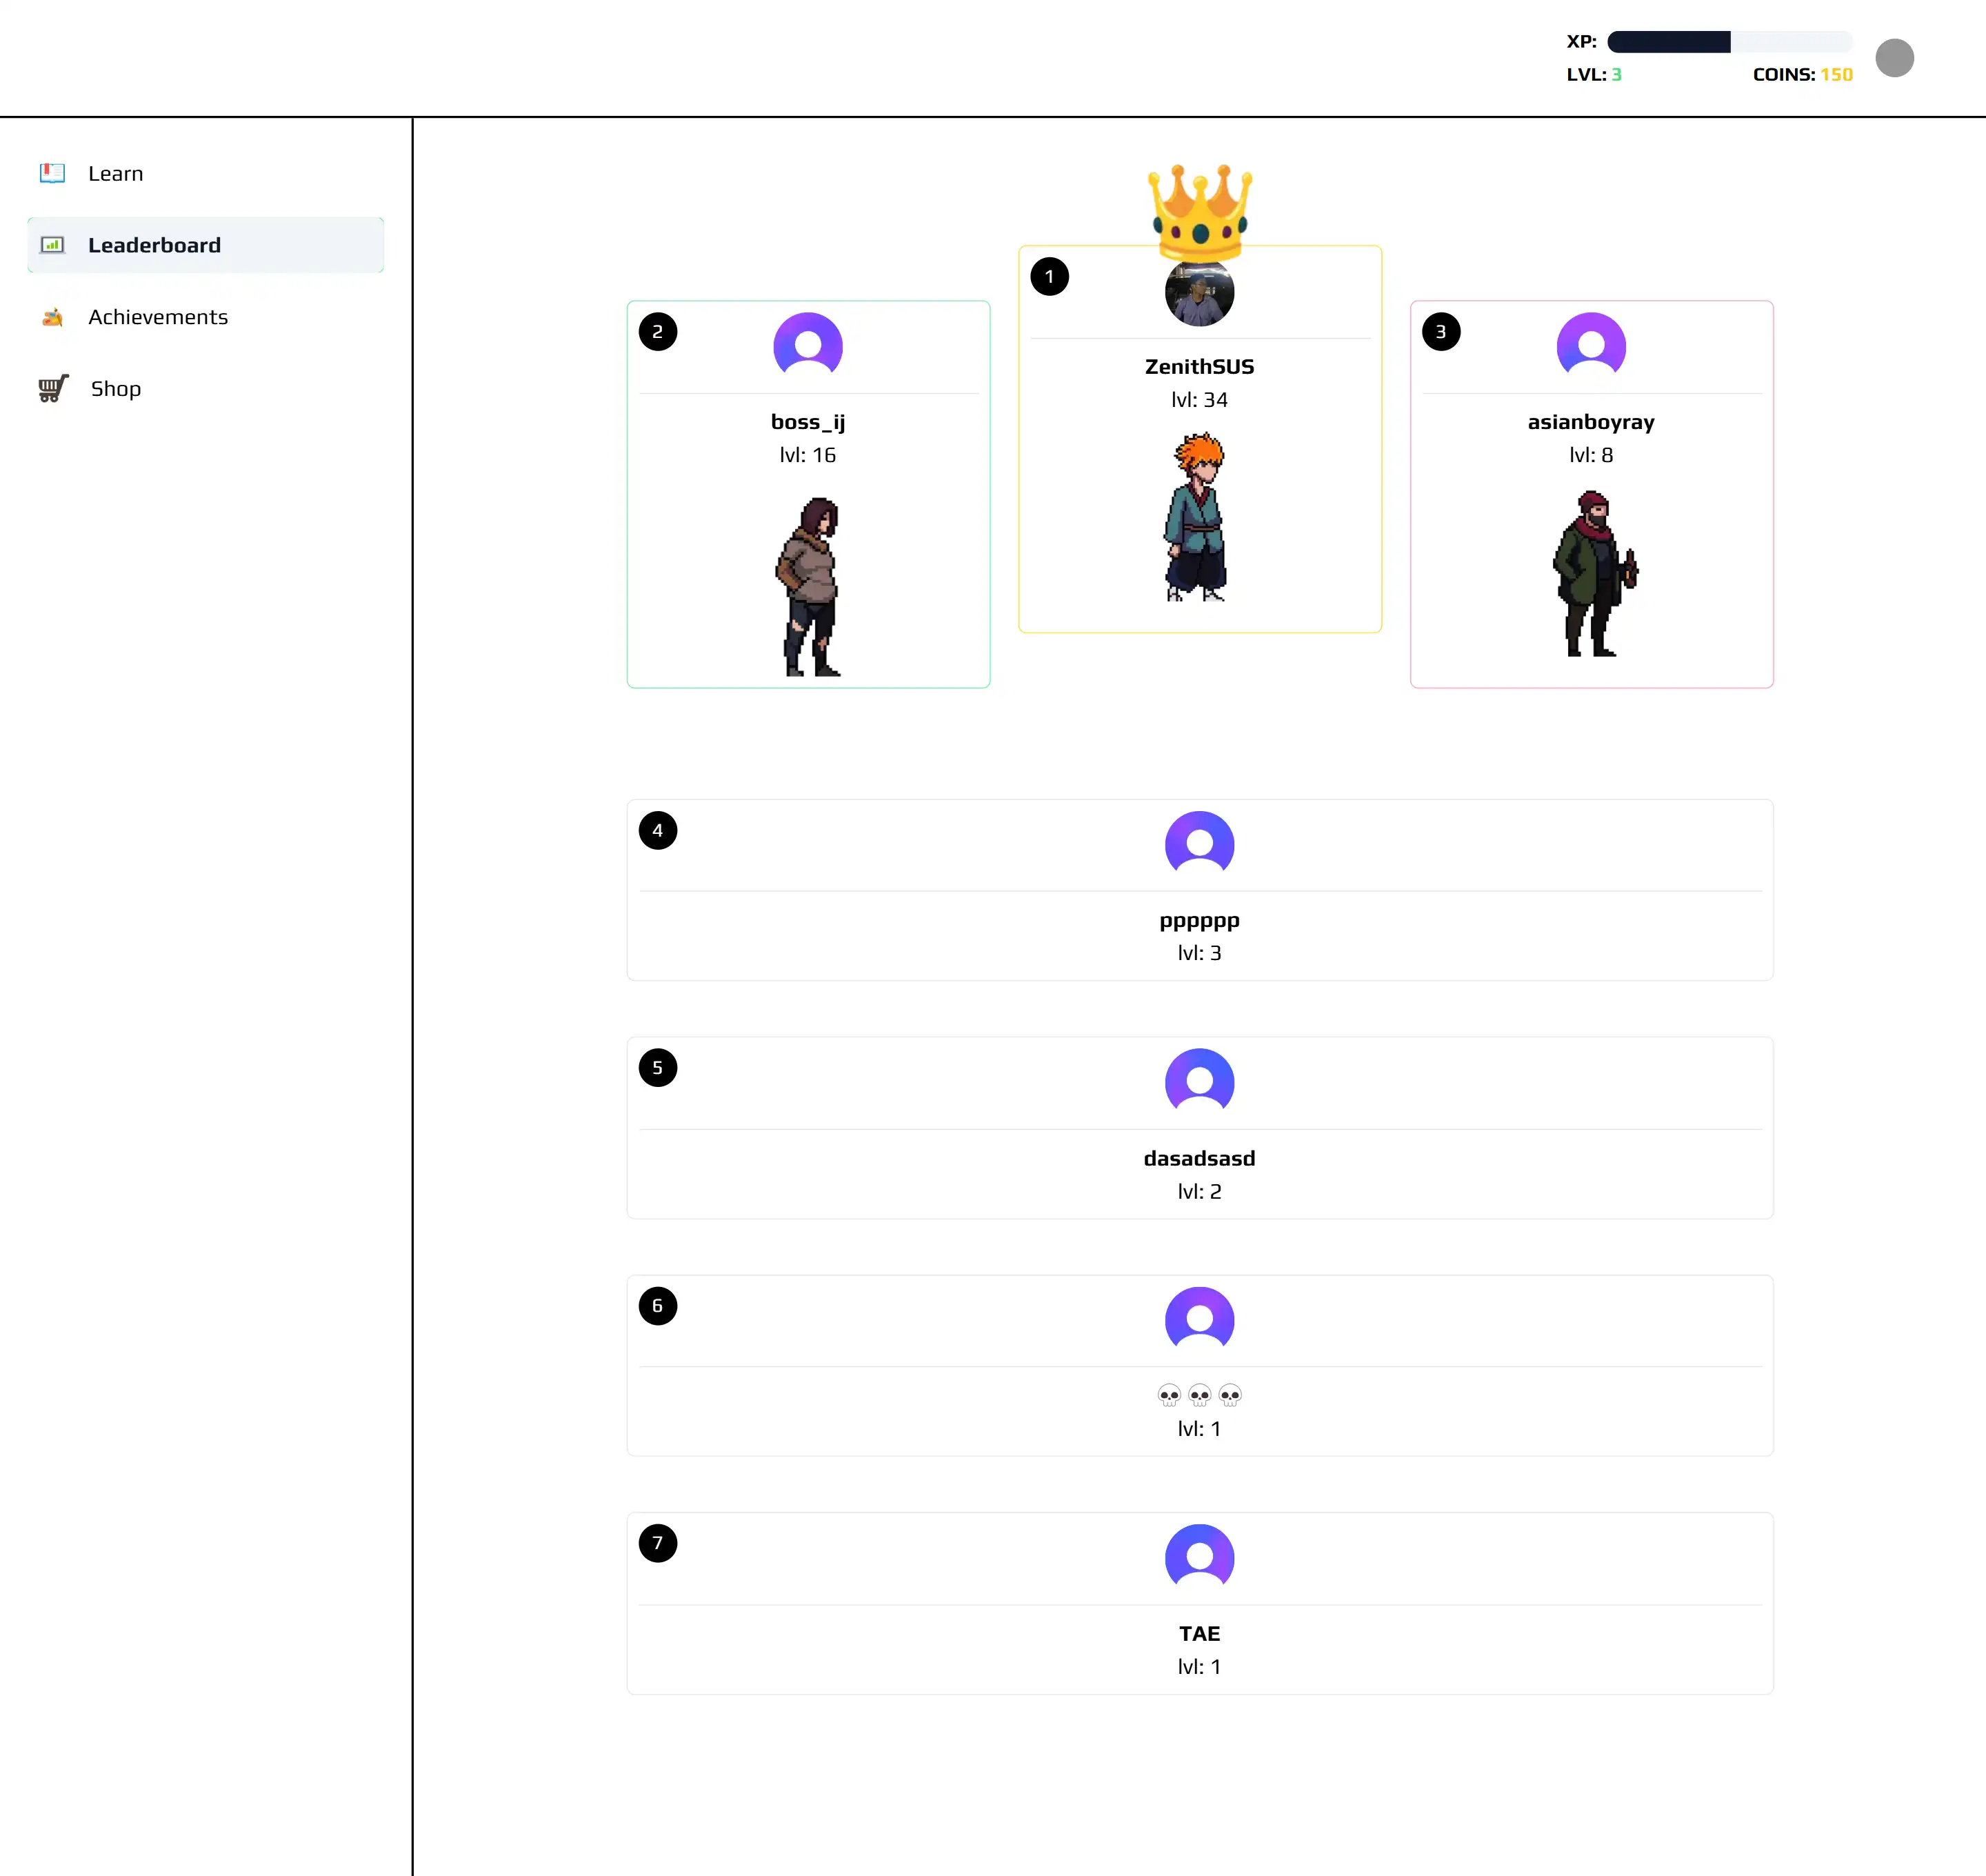
Task: Click the XP progress bar
Action: [x=1729, y=41]
